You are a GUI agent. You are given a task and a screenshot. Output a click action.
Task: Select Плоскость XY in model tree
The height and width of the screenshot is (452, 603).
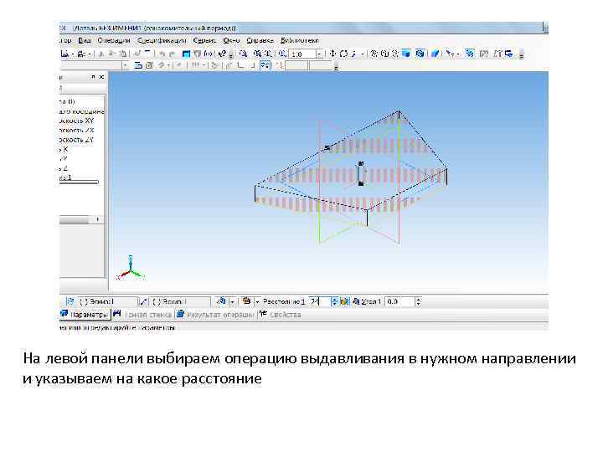click(76, 121)
